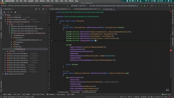
Task: Open the TODO tool window
Action: (x=71, y=94)
